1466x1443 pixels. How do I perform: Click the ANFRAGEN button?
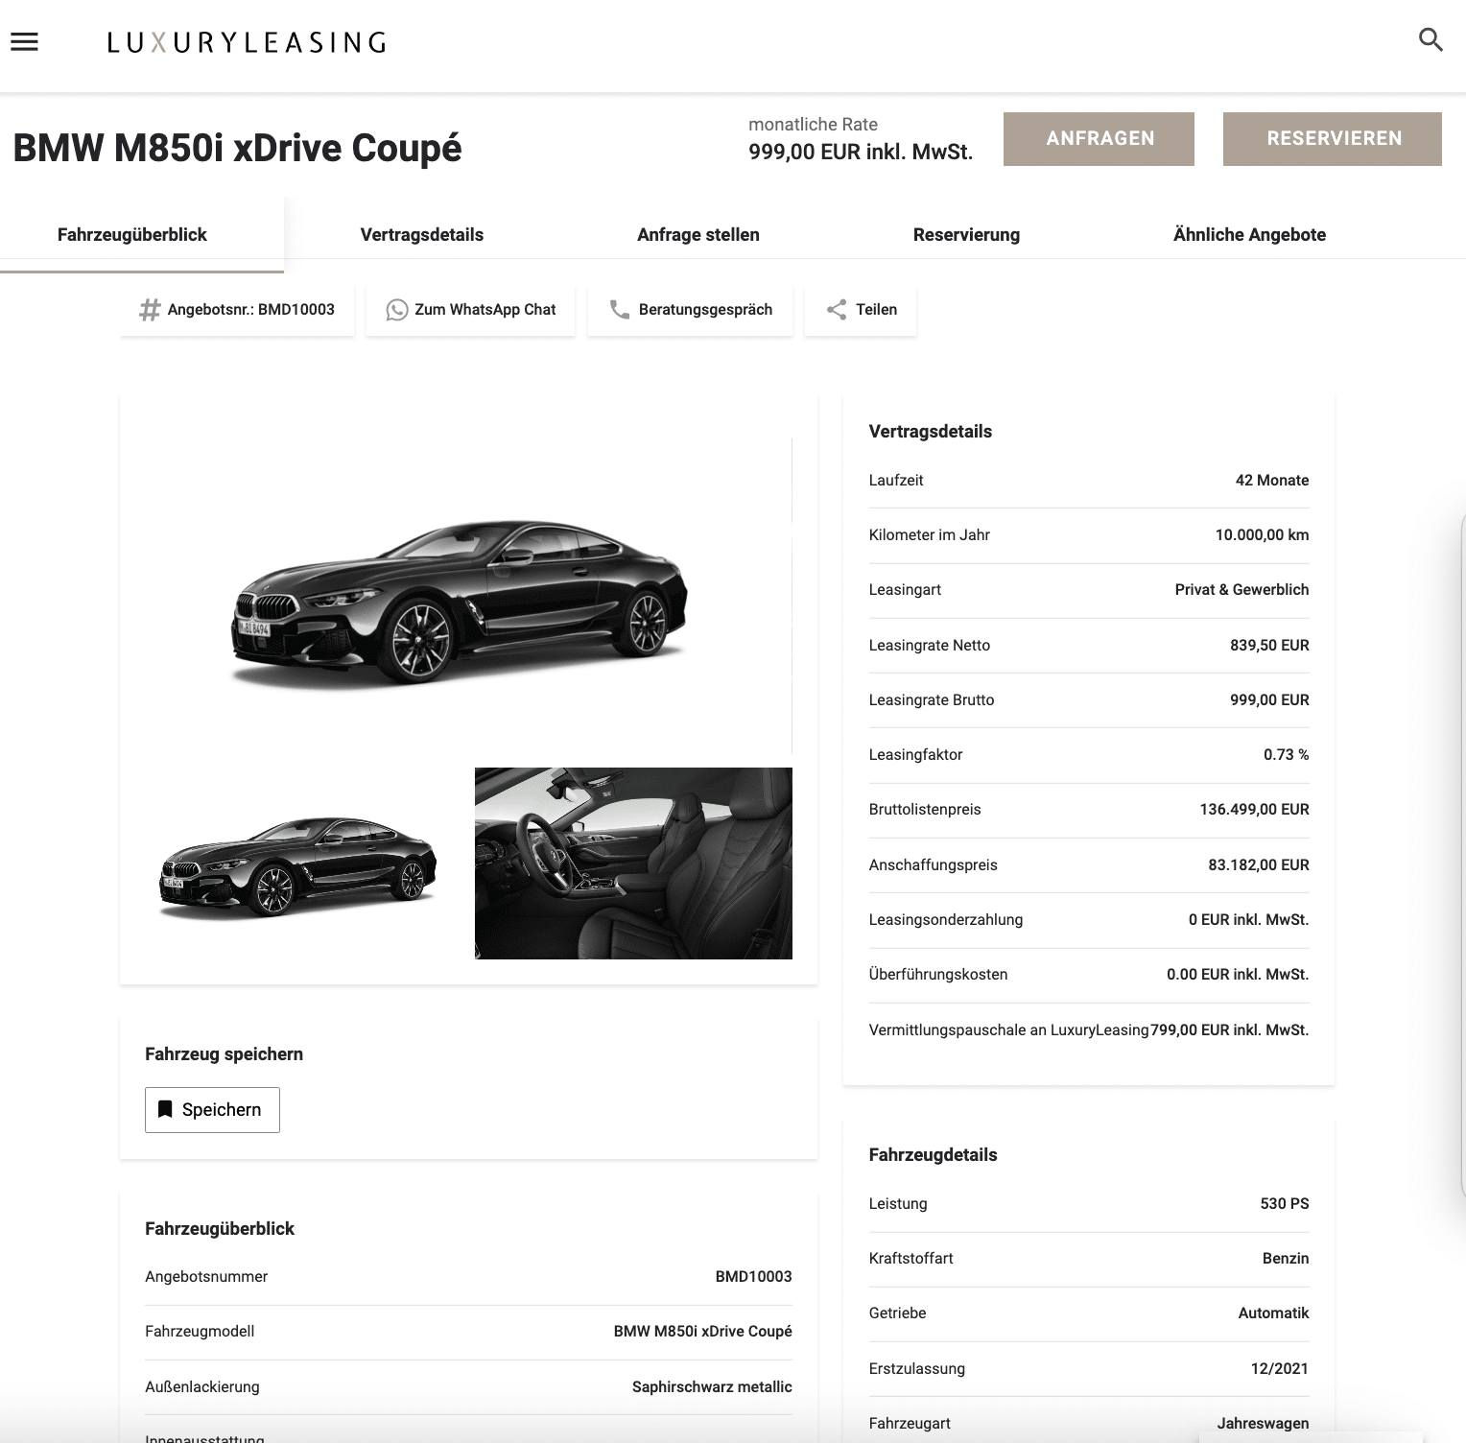(1099, 138)
